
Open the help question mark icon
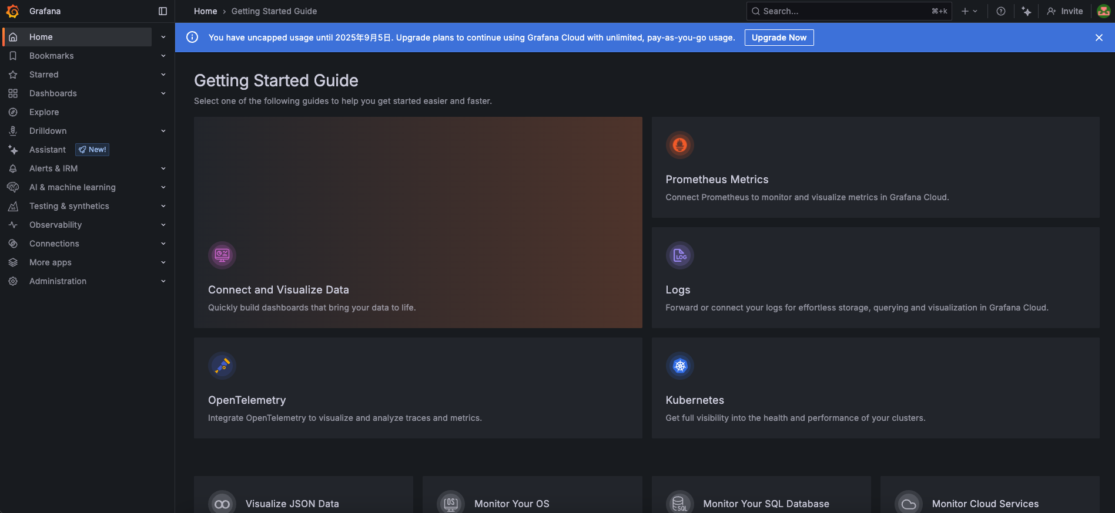coord(1001,11)
